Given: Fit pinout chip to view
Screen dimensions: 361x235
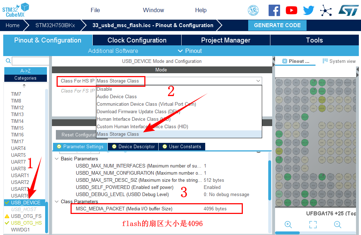Looking at the screenshot, I should (313, 224).
